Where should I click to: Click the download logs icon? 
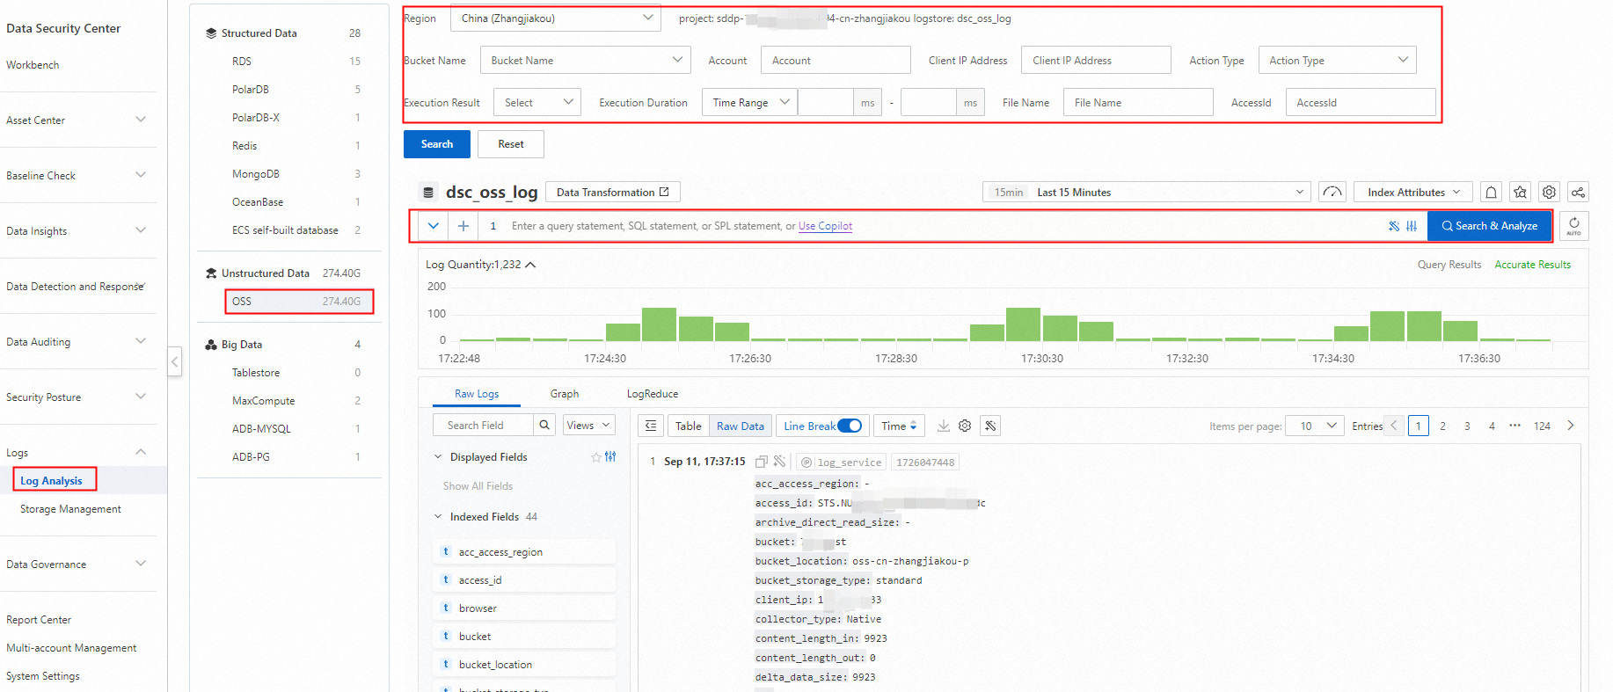943,426
